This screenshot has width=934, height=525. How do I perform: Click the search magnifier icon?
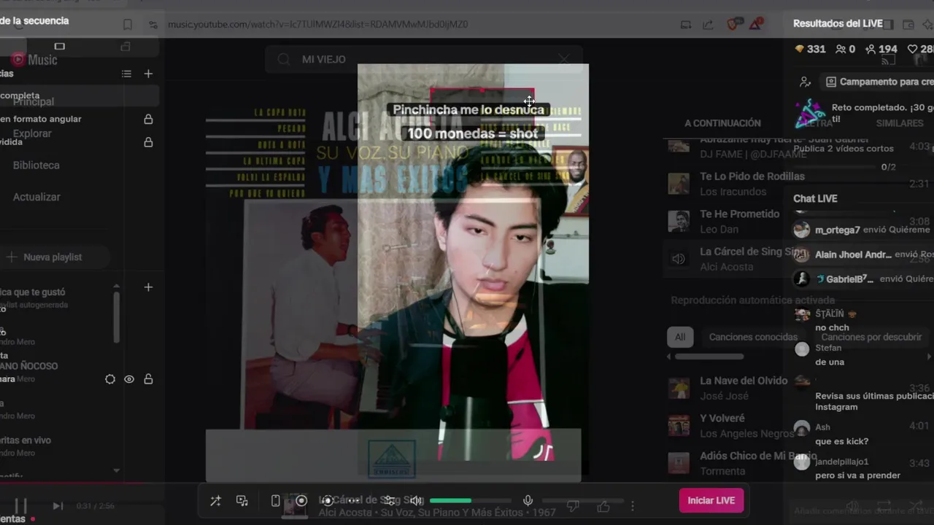click(284, 59)
